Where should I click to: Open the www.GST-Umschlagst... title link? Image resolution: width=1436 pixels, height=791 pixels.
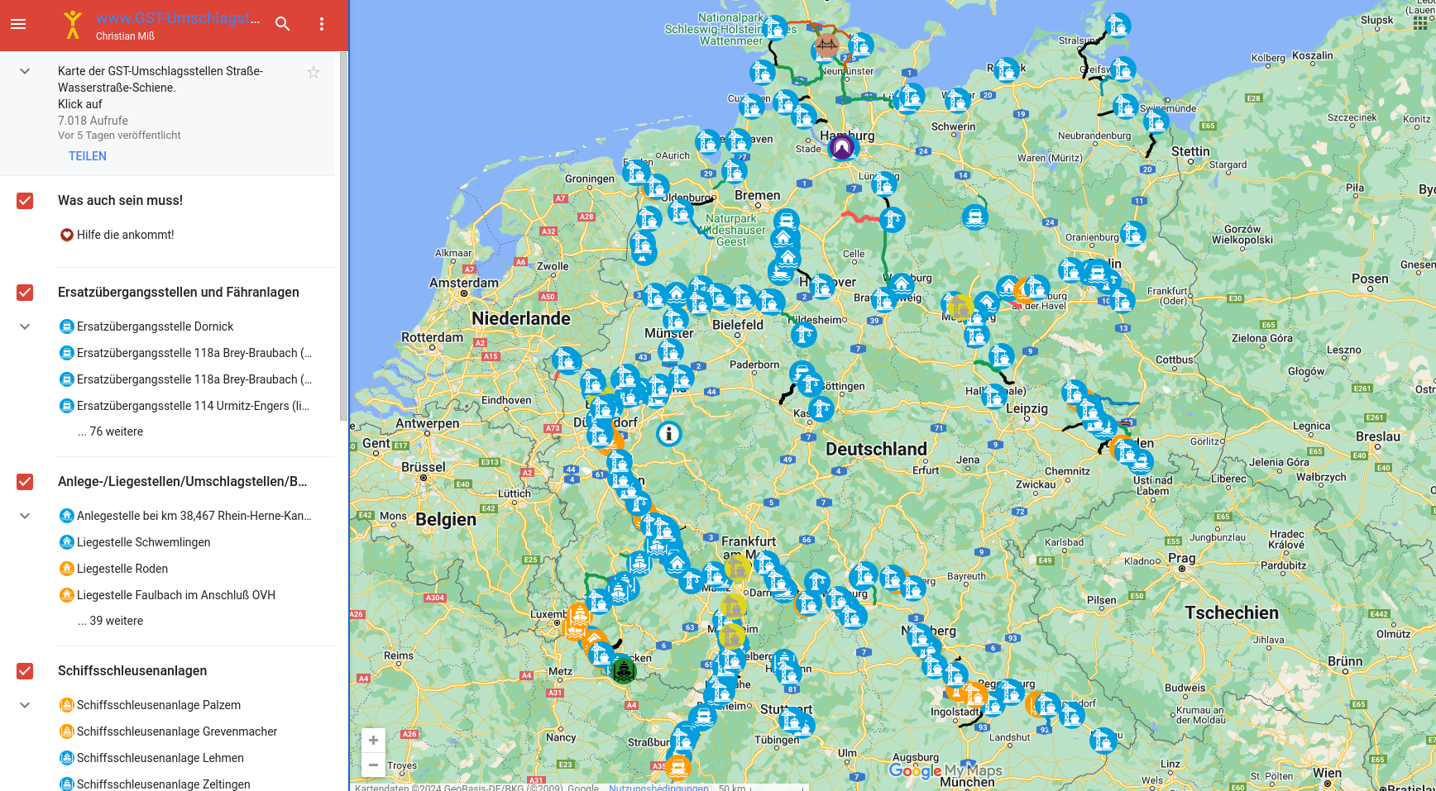[178, 18]
